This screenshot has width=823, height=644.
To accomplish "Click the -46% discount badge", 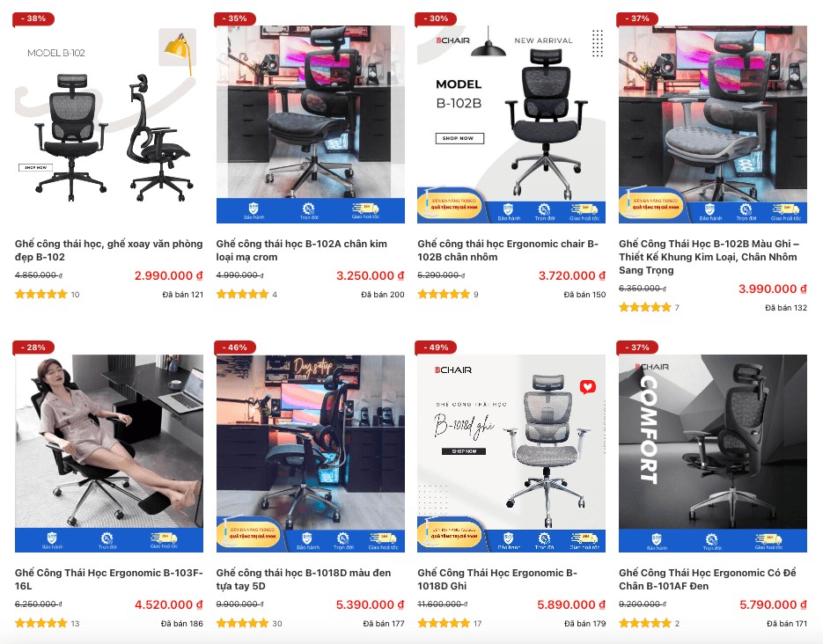I will tap(235, 348).
